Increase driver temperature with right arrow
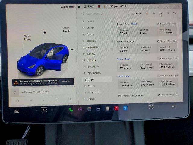Screen dimensions: 193x145 (x=52, y=110)
